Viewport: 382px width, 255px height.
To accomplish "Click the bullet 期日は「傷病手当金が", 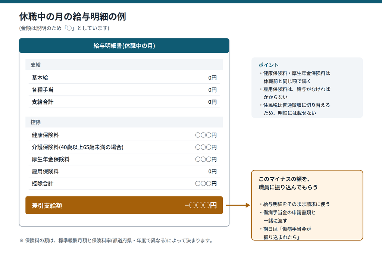I will pyautogui.click(x=285, y=229).
